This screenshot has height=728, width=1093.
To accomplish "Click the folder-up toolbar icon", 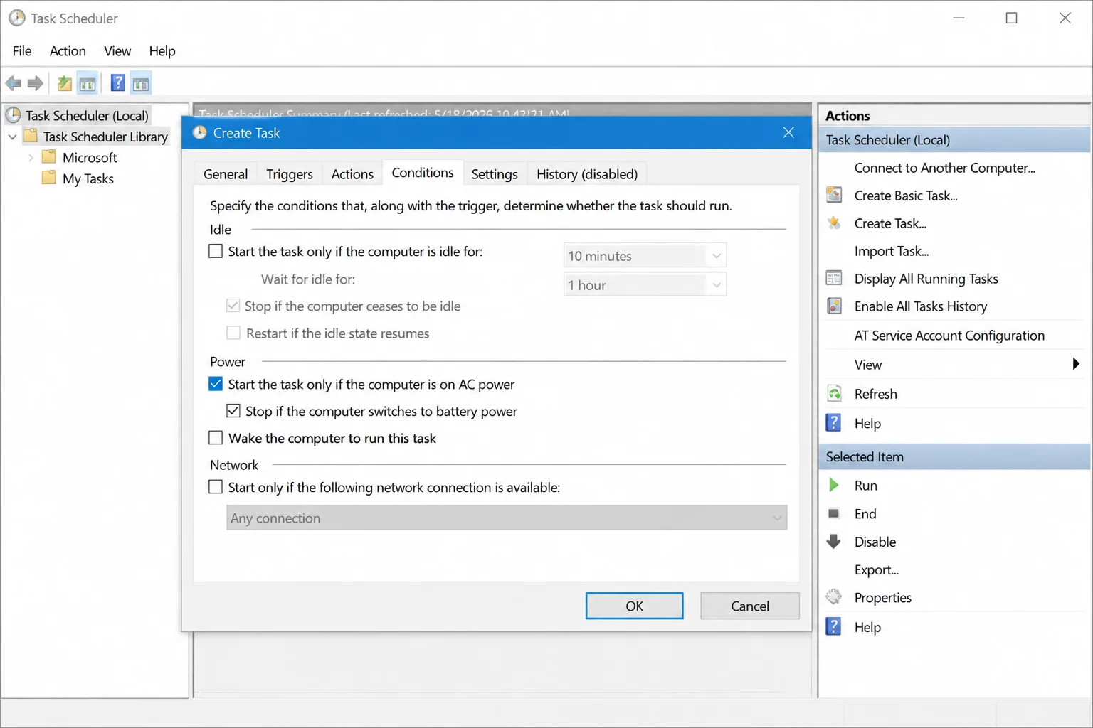I will point(64,83).
